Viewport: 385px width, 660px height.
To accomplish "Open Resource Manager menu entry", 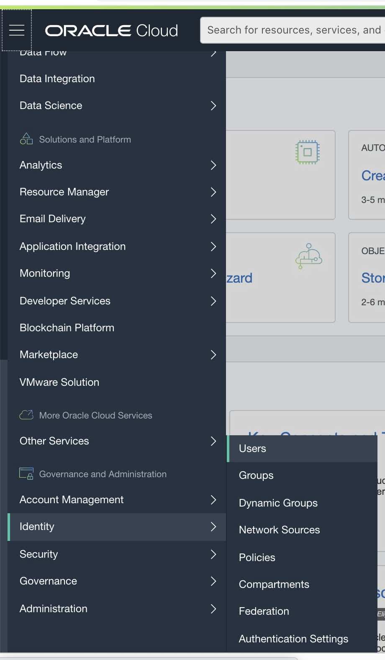I will point(64,192).
